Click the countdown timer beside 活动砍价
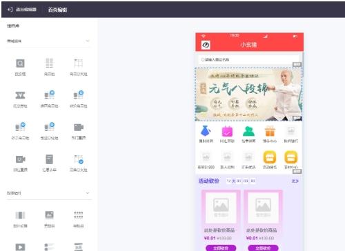345x251 pixels. click(x=241, y=181)
